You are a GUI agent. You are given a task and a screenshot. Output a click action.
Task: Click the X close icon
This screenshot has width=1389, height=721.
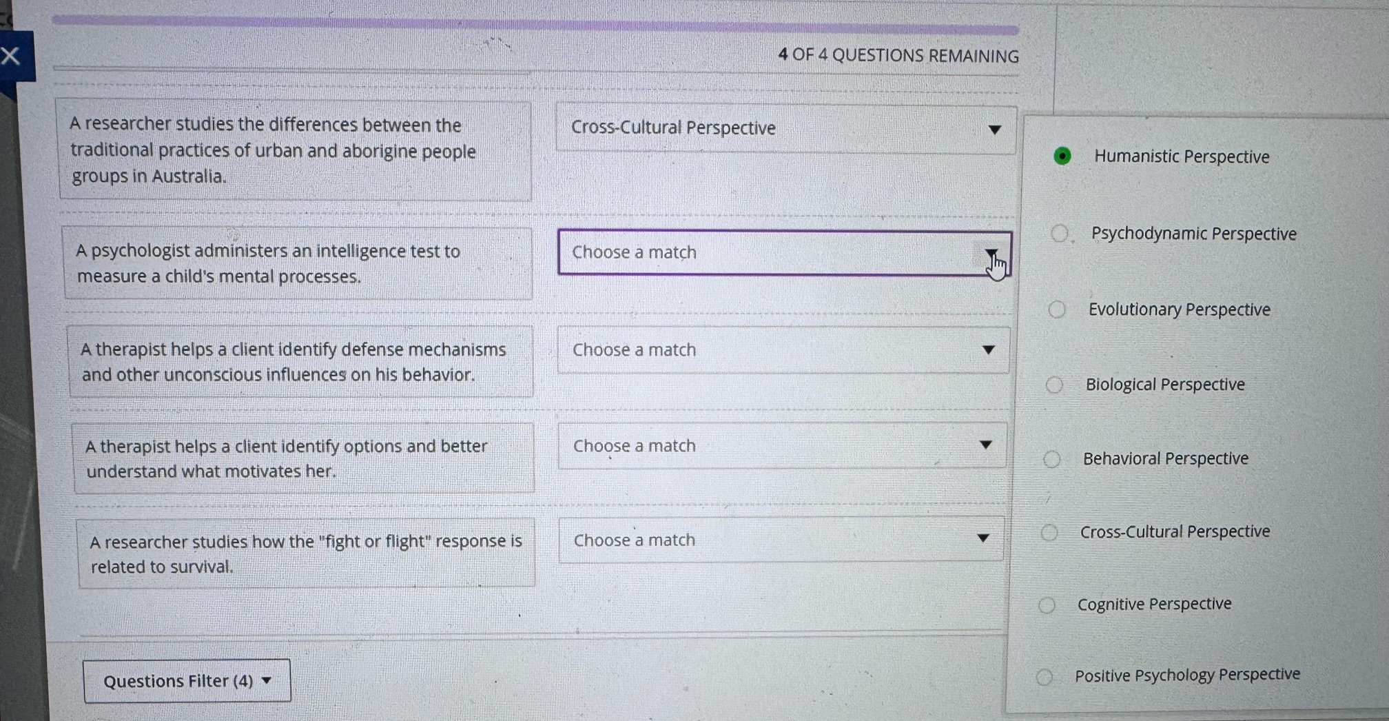(x=11, y=57)
